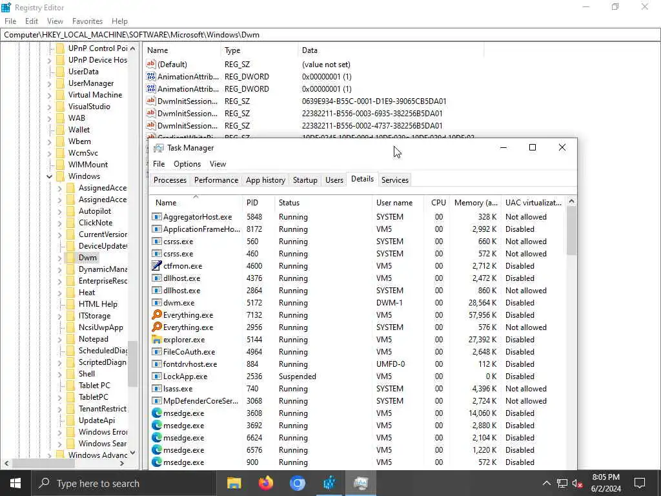
Task: Select the fontdrvhost.exe process row
Action: point(358,364)
